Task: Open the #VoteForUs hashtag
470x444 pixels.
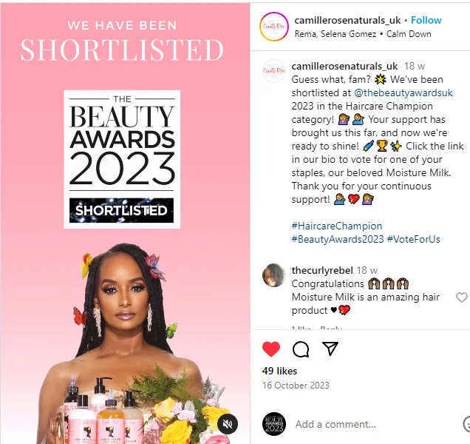Action: [x=414, y=239]
